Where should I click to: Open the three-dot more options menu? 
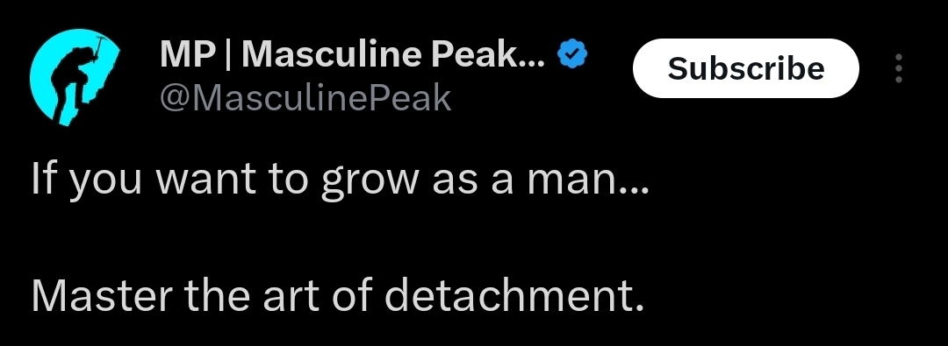[x=899, y=68]
